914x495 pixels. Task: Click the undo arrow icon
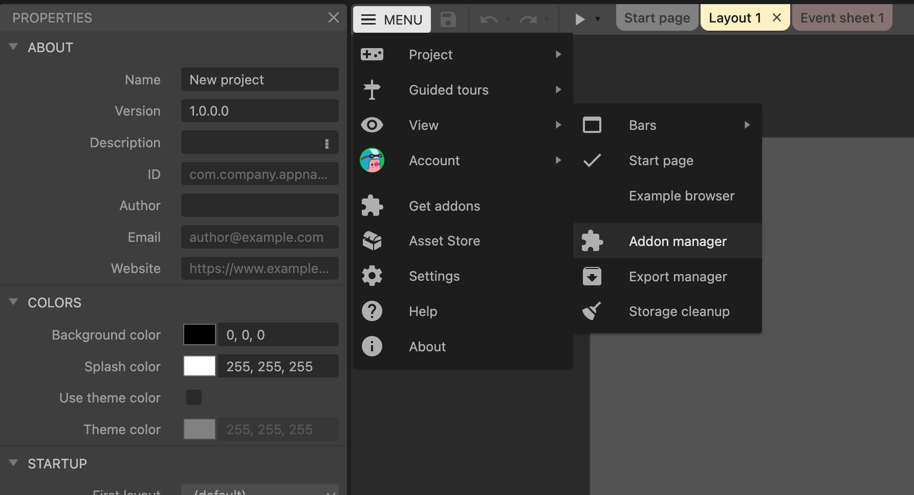pos(489,19)
